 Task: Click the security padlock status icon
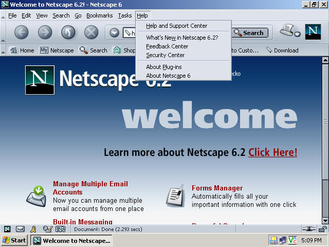click(x=323, y=229)
